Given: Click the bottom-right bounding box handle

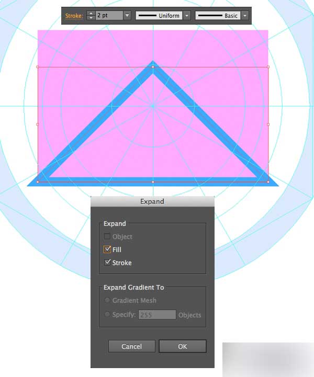Looking at the screenshot, I should 268,182.
